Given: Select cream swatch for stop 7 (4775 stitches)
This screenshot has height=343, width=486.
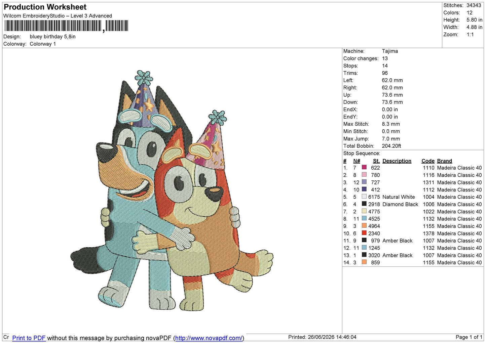Looking at the screenshot, I should (x=364, y=211).
